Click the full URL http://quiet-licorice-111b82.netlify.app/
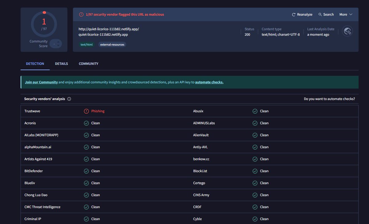Screen dimensions: 369x224 109,29
